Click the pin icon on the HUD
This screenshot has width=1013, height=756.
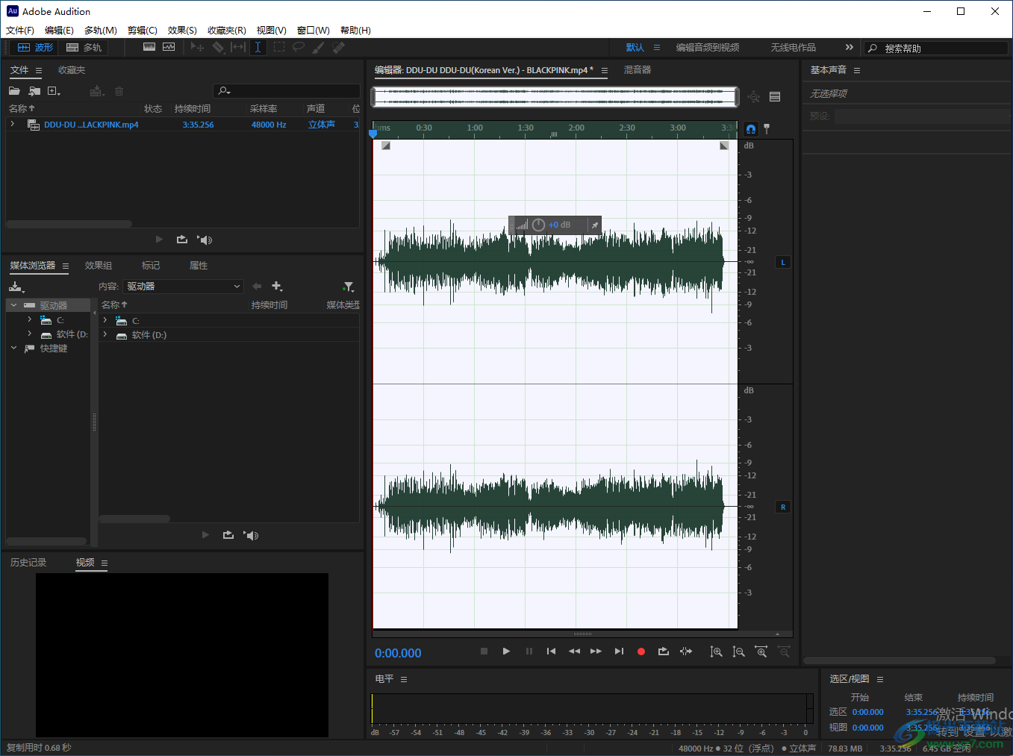[595, 225]
